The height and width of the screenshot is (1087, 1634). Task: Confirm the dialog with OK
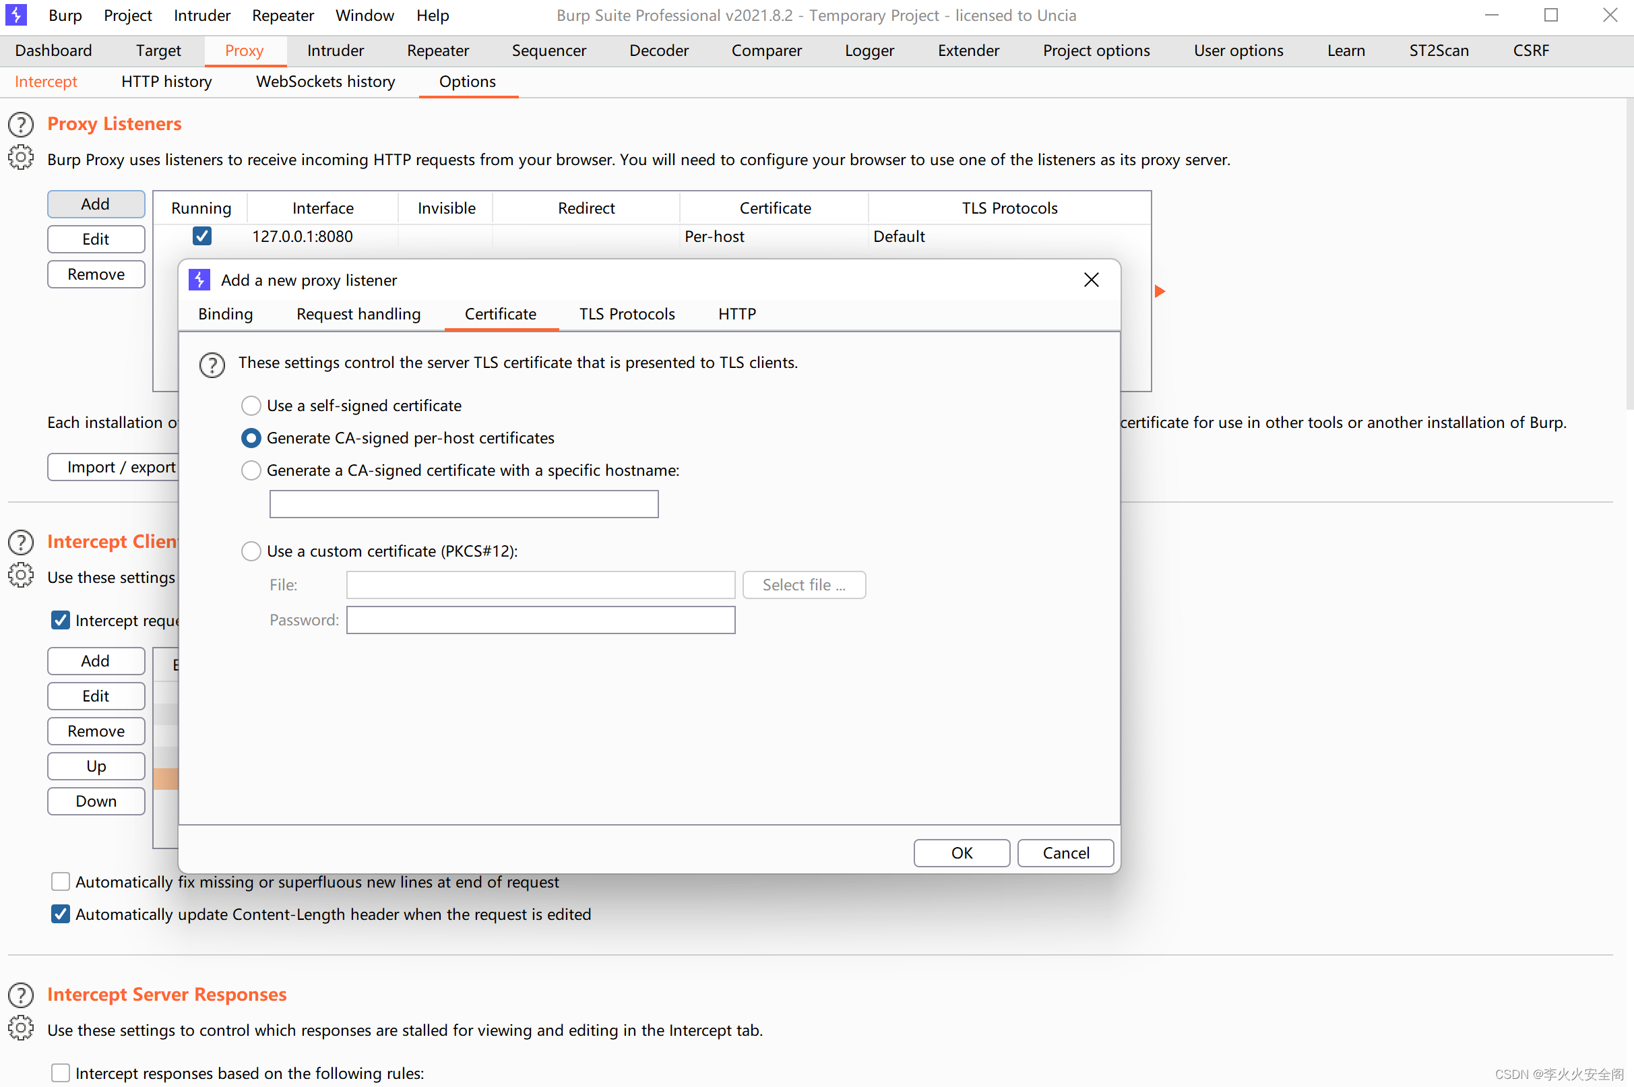(962, 853)
